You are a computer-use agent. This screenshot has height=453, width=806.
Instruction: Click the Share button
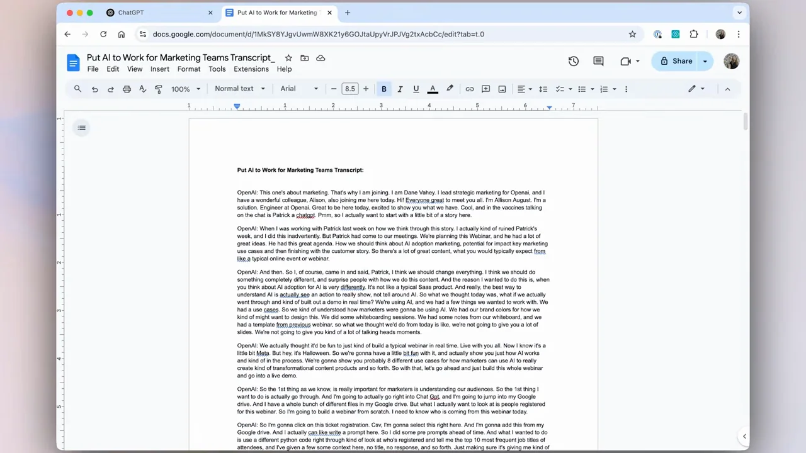(675, 61)
